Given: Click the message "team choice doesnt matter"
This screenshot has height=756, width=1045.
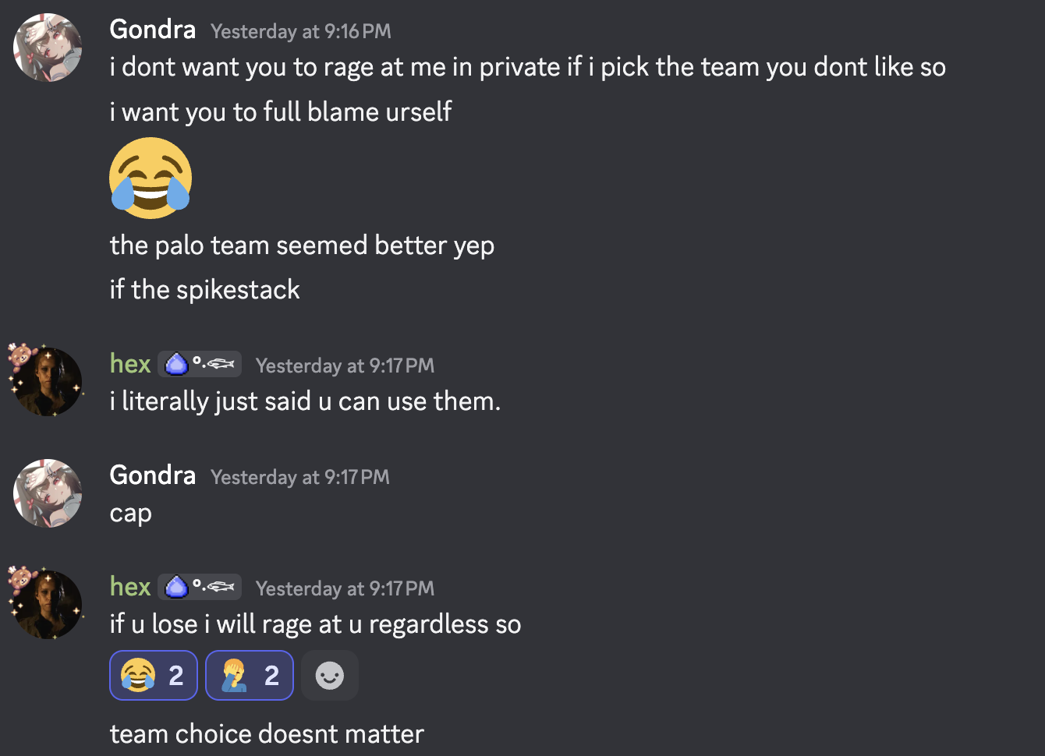Looking at the screenshot, I should point(267,734).
